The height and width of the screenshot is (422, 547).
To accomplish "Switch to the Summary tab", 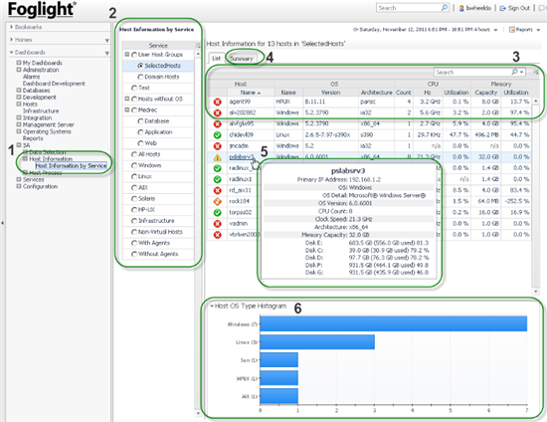I will coord(242,59).
